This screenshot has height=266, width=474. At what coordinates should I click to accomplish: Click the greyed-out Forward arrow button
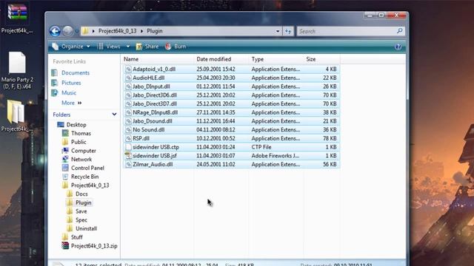67,31
